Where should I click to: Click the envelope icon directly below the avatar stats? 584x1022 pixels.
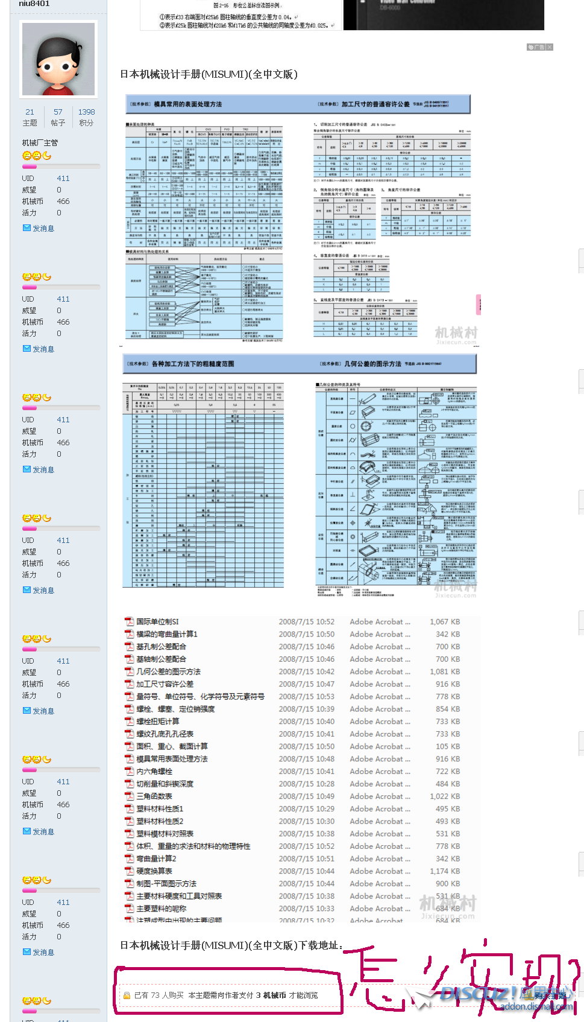pos(27,228)
